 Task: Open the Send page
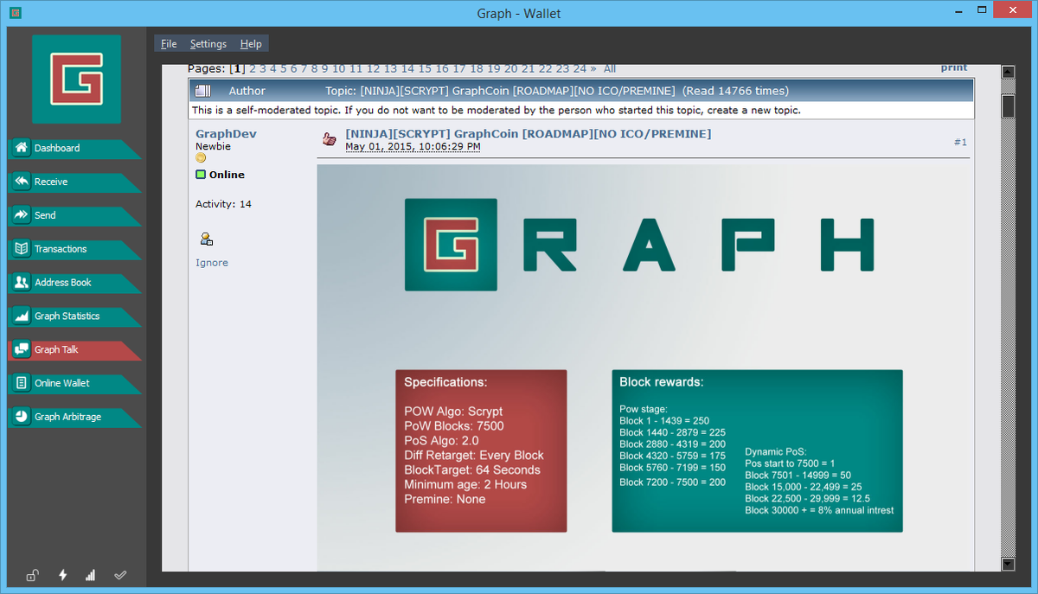(74, 216)
